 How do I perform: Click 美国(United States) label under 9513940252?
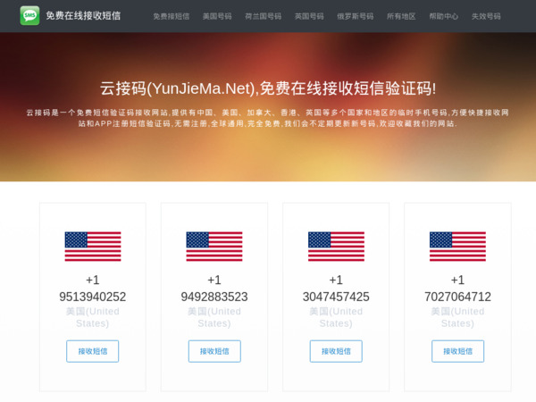point(93,317)
